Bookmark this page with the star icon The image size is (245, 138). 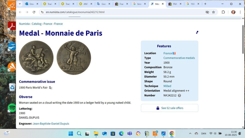pos(213,12)
